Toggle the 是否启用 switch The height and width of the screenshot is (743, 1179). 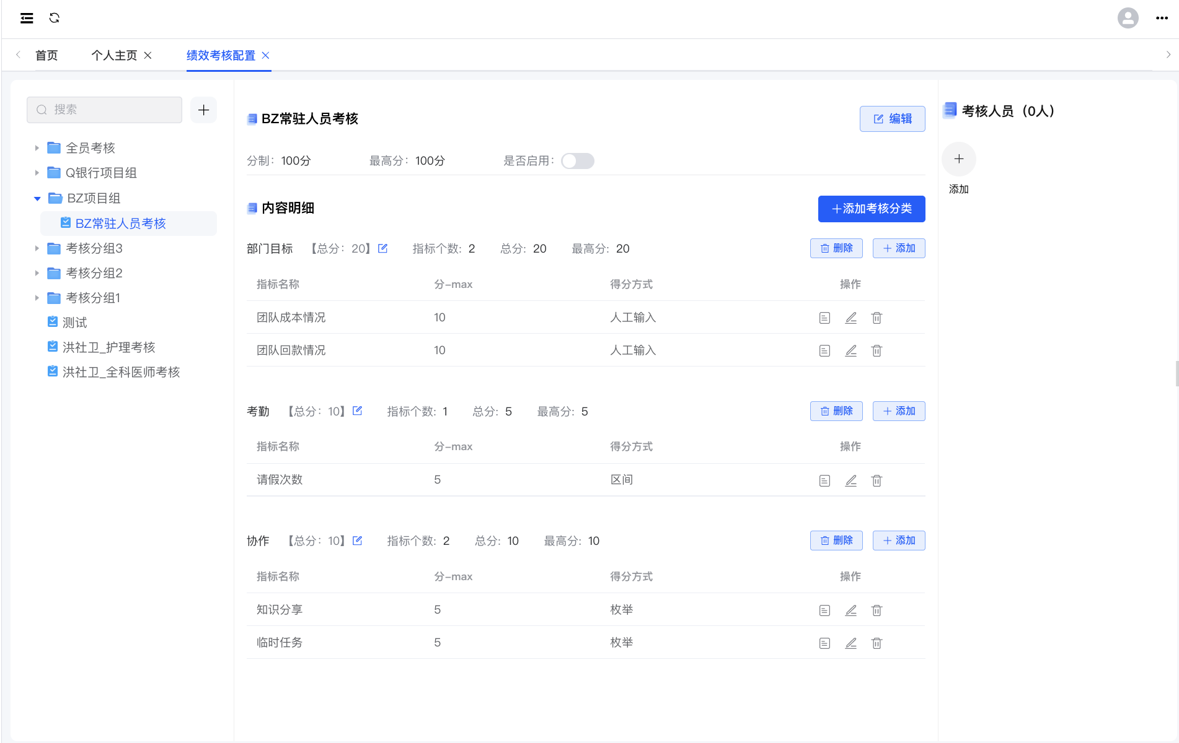577,161
